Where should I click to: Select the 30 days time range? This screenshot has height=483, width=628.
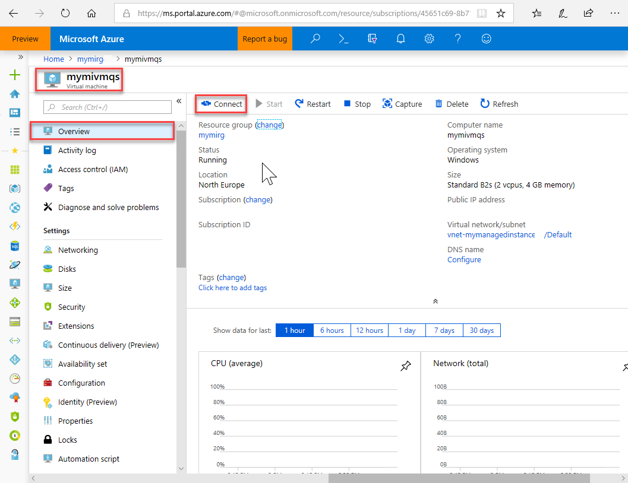[481, 331]
